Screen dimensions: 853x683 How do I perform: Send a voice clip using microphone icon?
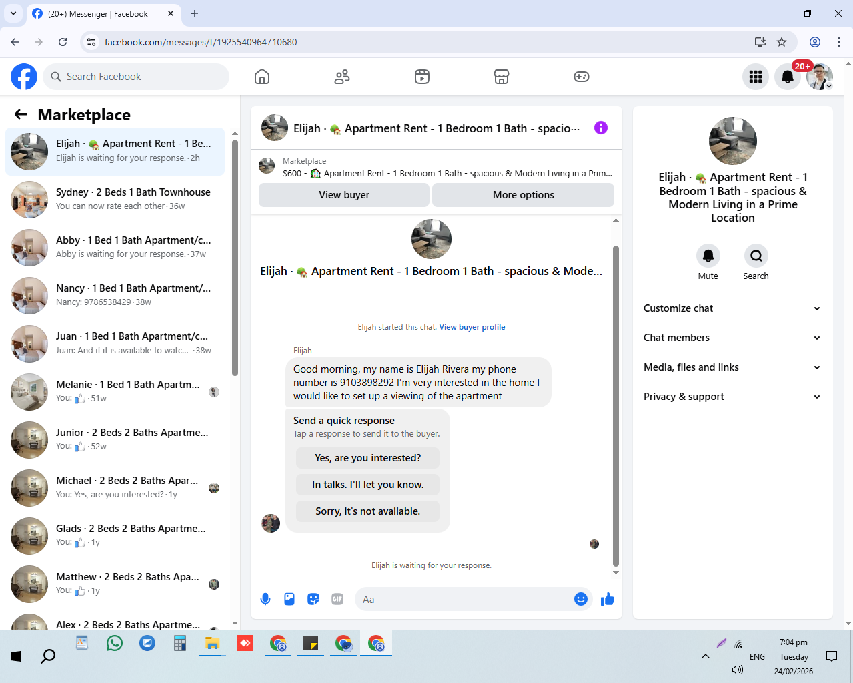[265, 599]
